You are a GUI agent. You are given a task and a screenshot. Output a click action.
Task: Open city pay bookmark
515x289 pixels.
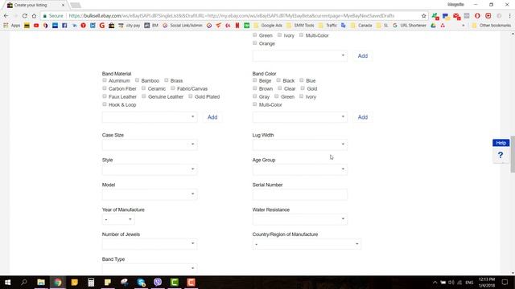click(130, 25)
